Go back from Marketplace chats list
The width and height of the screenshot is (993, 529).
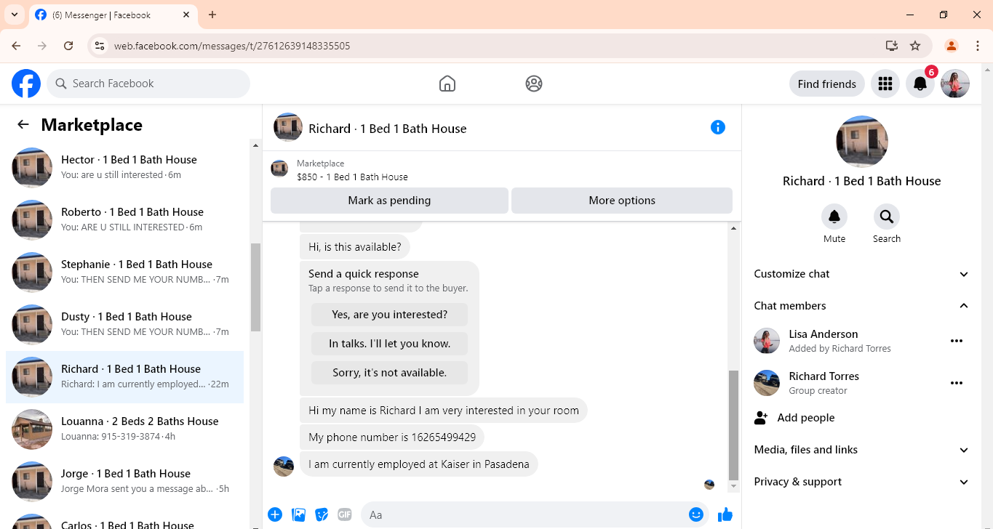tap(23, 124)
